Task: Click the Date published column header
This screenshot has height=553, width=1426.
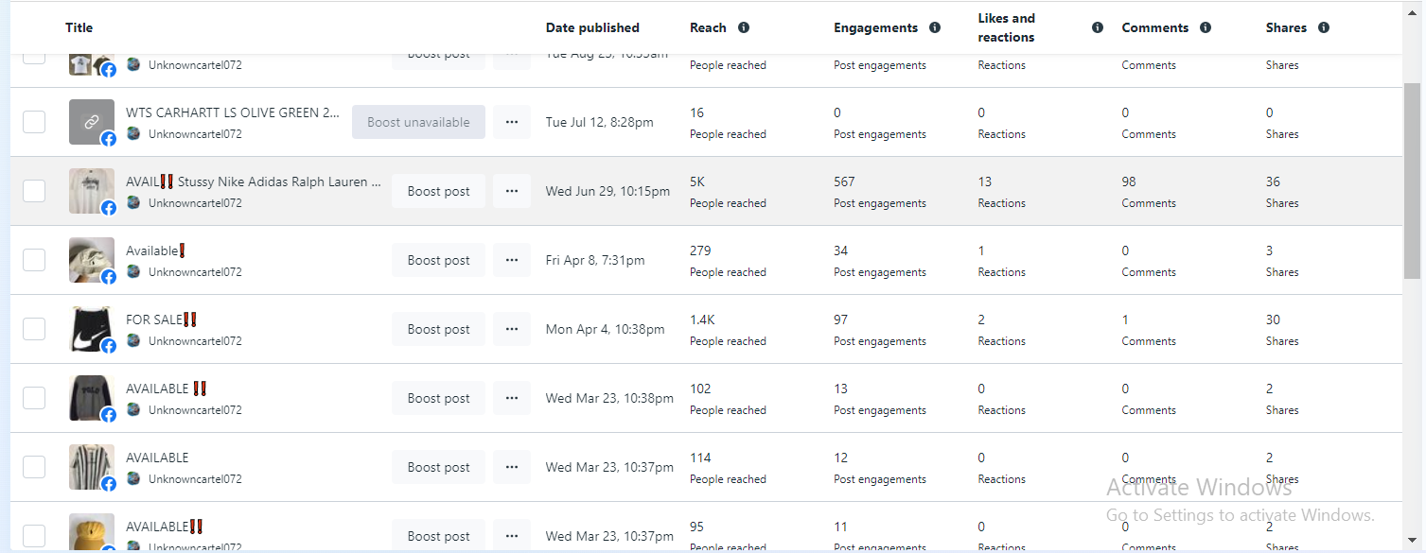Action: tap(592, 27)
